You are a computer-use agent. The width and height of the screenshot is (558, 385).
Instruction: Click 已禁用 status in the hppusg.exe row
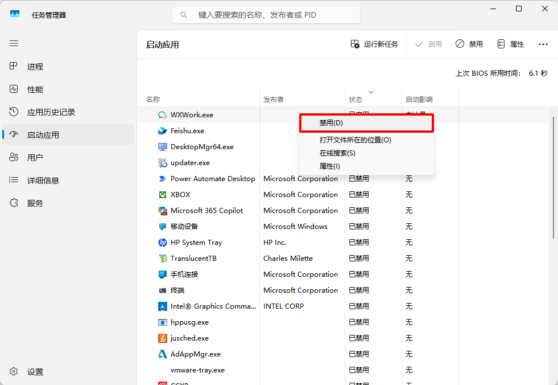coord(359,322)
